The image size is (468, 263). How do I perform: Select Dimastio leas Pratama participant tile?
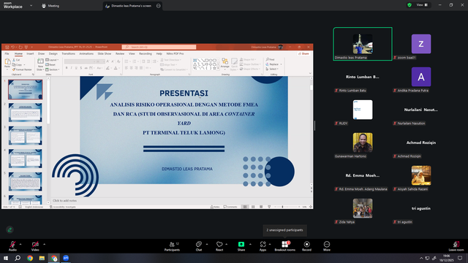[363, 44]
